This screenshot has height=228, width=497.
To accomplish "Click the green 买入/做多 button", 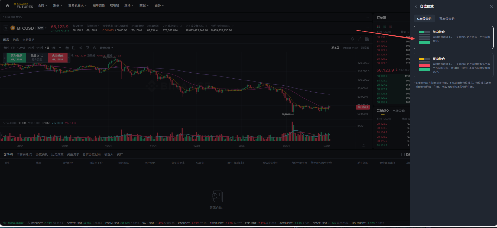I will point(16,58).
